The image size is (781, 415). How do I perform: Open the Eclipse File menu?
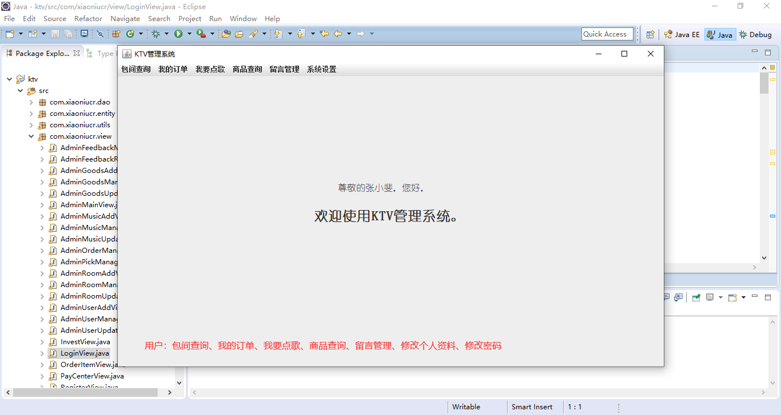click(x=9, y=19)
